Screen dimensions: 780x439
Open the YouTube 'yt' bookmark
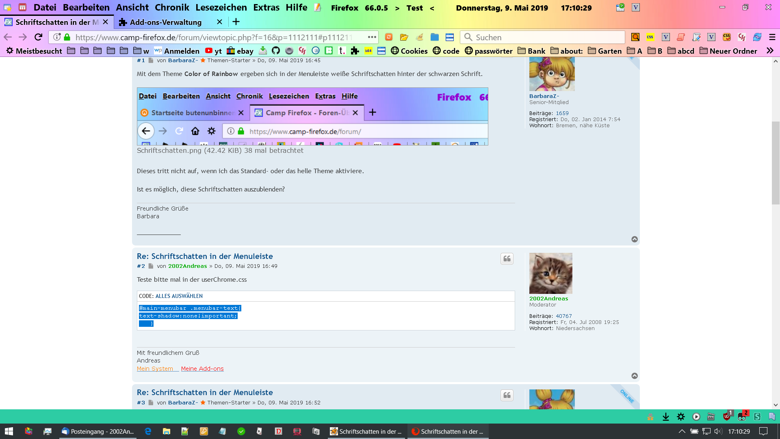(x=214, y=51)
